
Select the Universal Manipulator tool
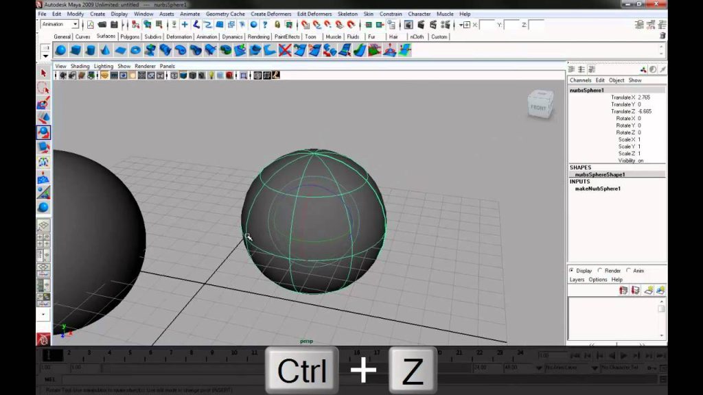point(43,162)
